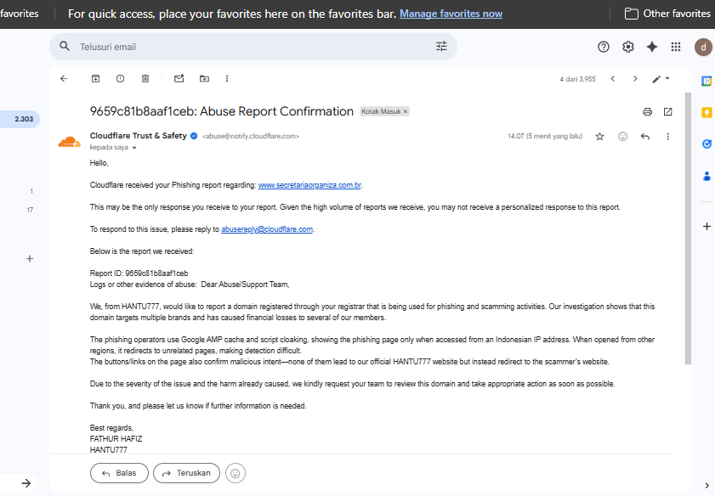This screenshot has height=496, width=715.
Task: Move the email to a folder
Action: (204, 79)
